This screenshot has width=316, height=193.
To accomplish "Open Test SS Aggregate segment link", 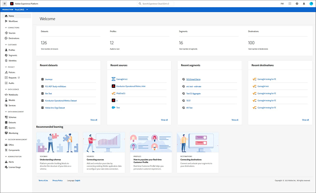I will coord(194,94).
